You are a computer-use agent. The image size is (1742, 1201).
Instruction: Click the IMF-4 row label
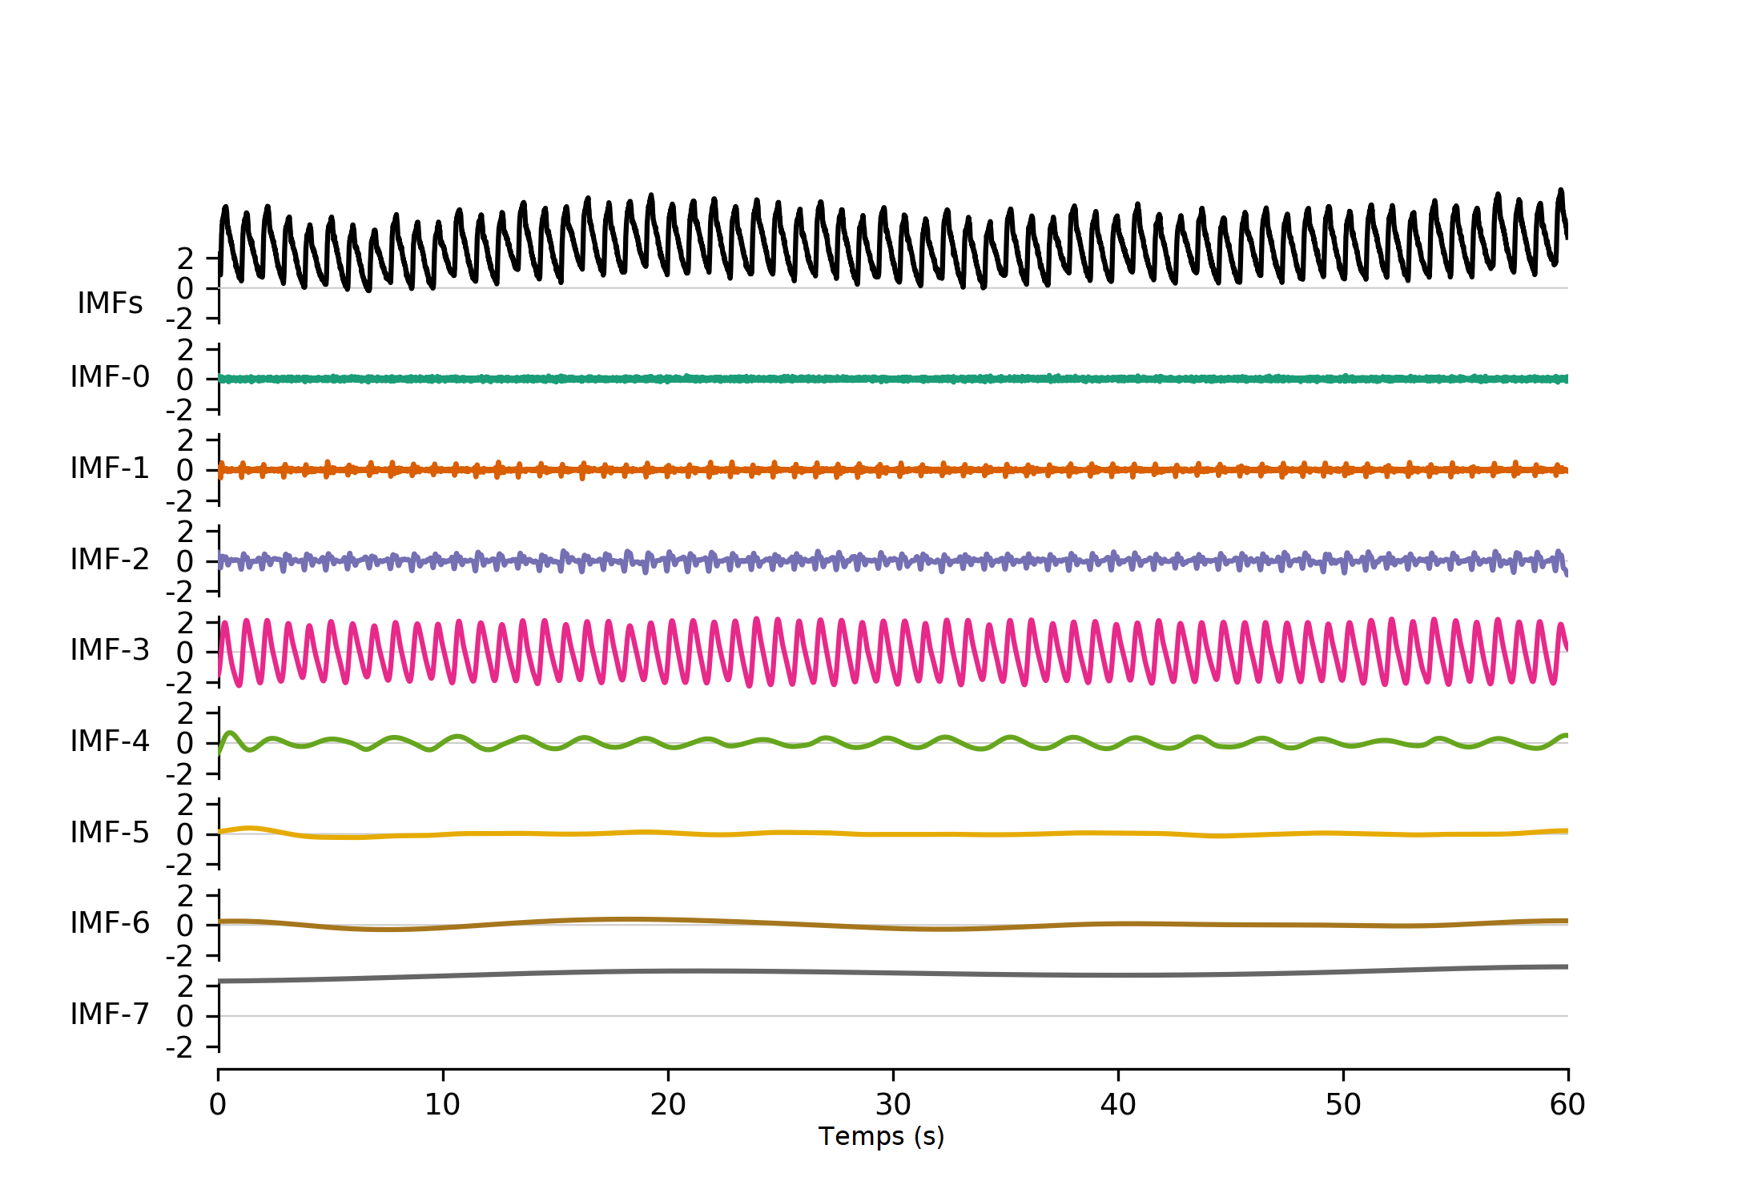(x=110, y=741)
